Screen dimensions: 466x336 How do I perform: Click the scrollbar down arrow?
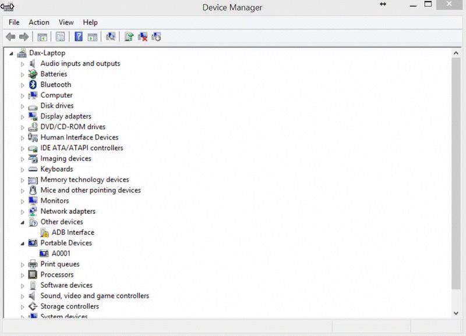(x=456, y=313)
